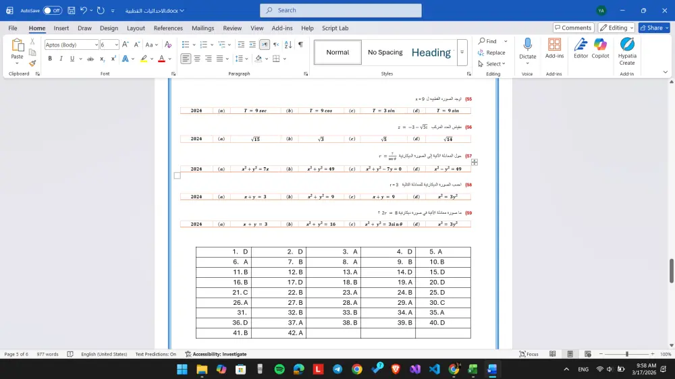Toggle align left
This screenshot has width=675, height=379.
[186, 59]
